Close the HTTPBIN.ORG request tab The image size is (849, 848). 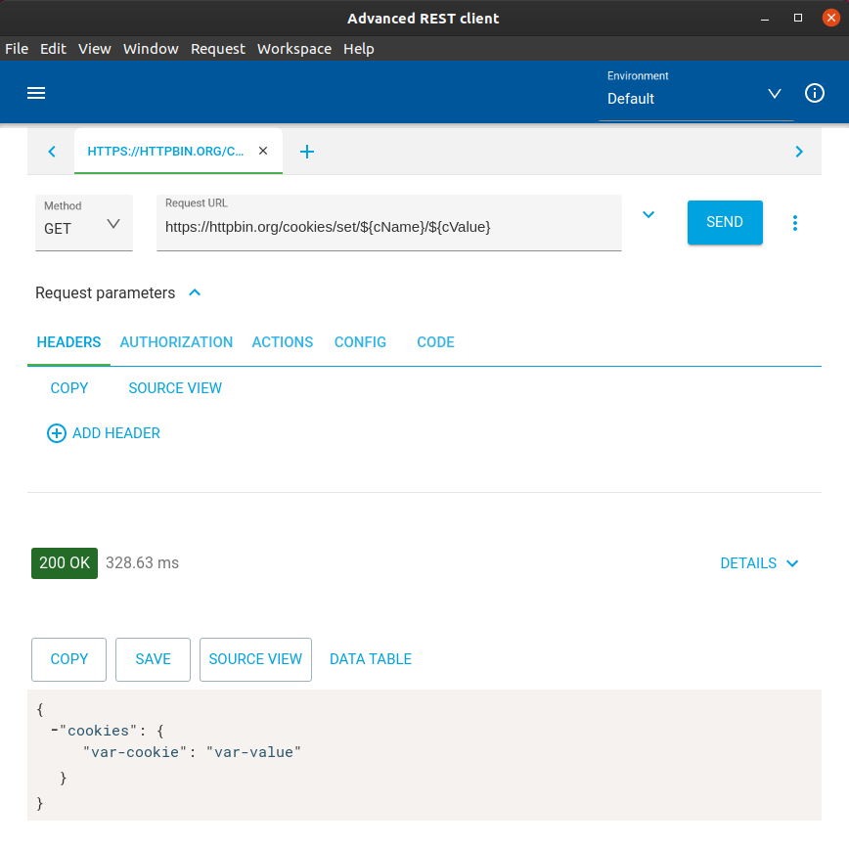pyautogui.click(x=262, y=151)
